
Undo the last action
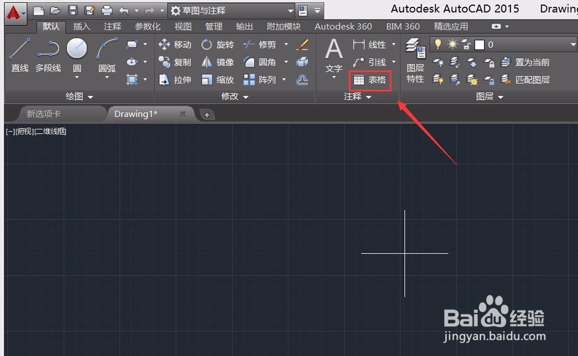pos(124,11)
